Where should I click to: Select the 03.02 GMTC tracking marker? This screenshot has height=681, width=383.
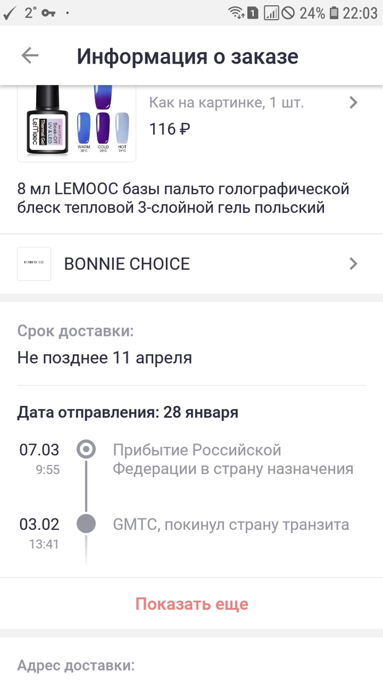[x=86, y=524]
